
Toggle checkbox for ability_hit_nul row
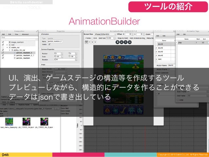pyautogui.click(x=3, y=50)
